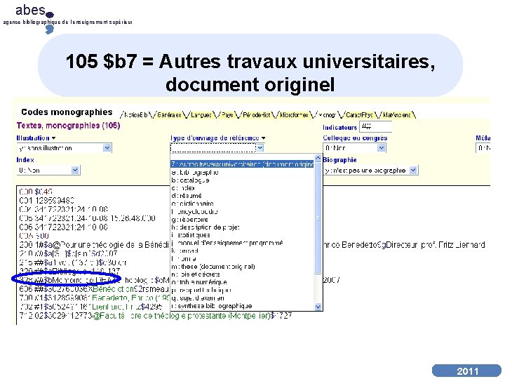
Task: Open the Biographie dropdown arrow
Action: [x=413, y=170]
